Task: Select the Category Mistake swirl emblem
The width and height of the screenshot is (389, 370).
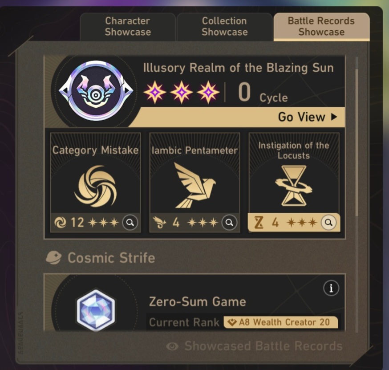Action: tap(96, 186)
